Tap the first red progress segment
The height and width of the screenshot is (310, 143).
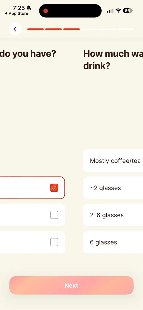[35, 29]
